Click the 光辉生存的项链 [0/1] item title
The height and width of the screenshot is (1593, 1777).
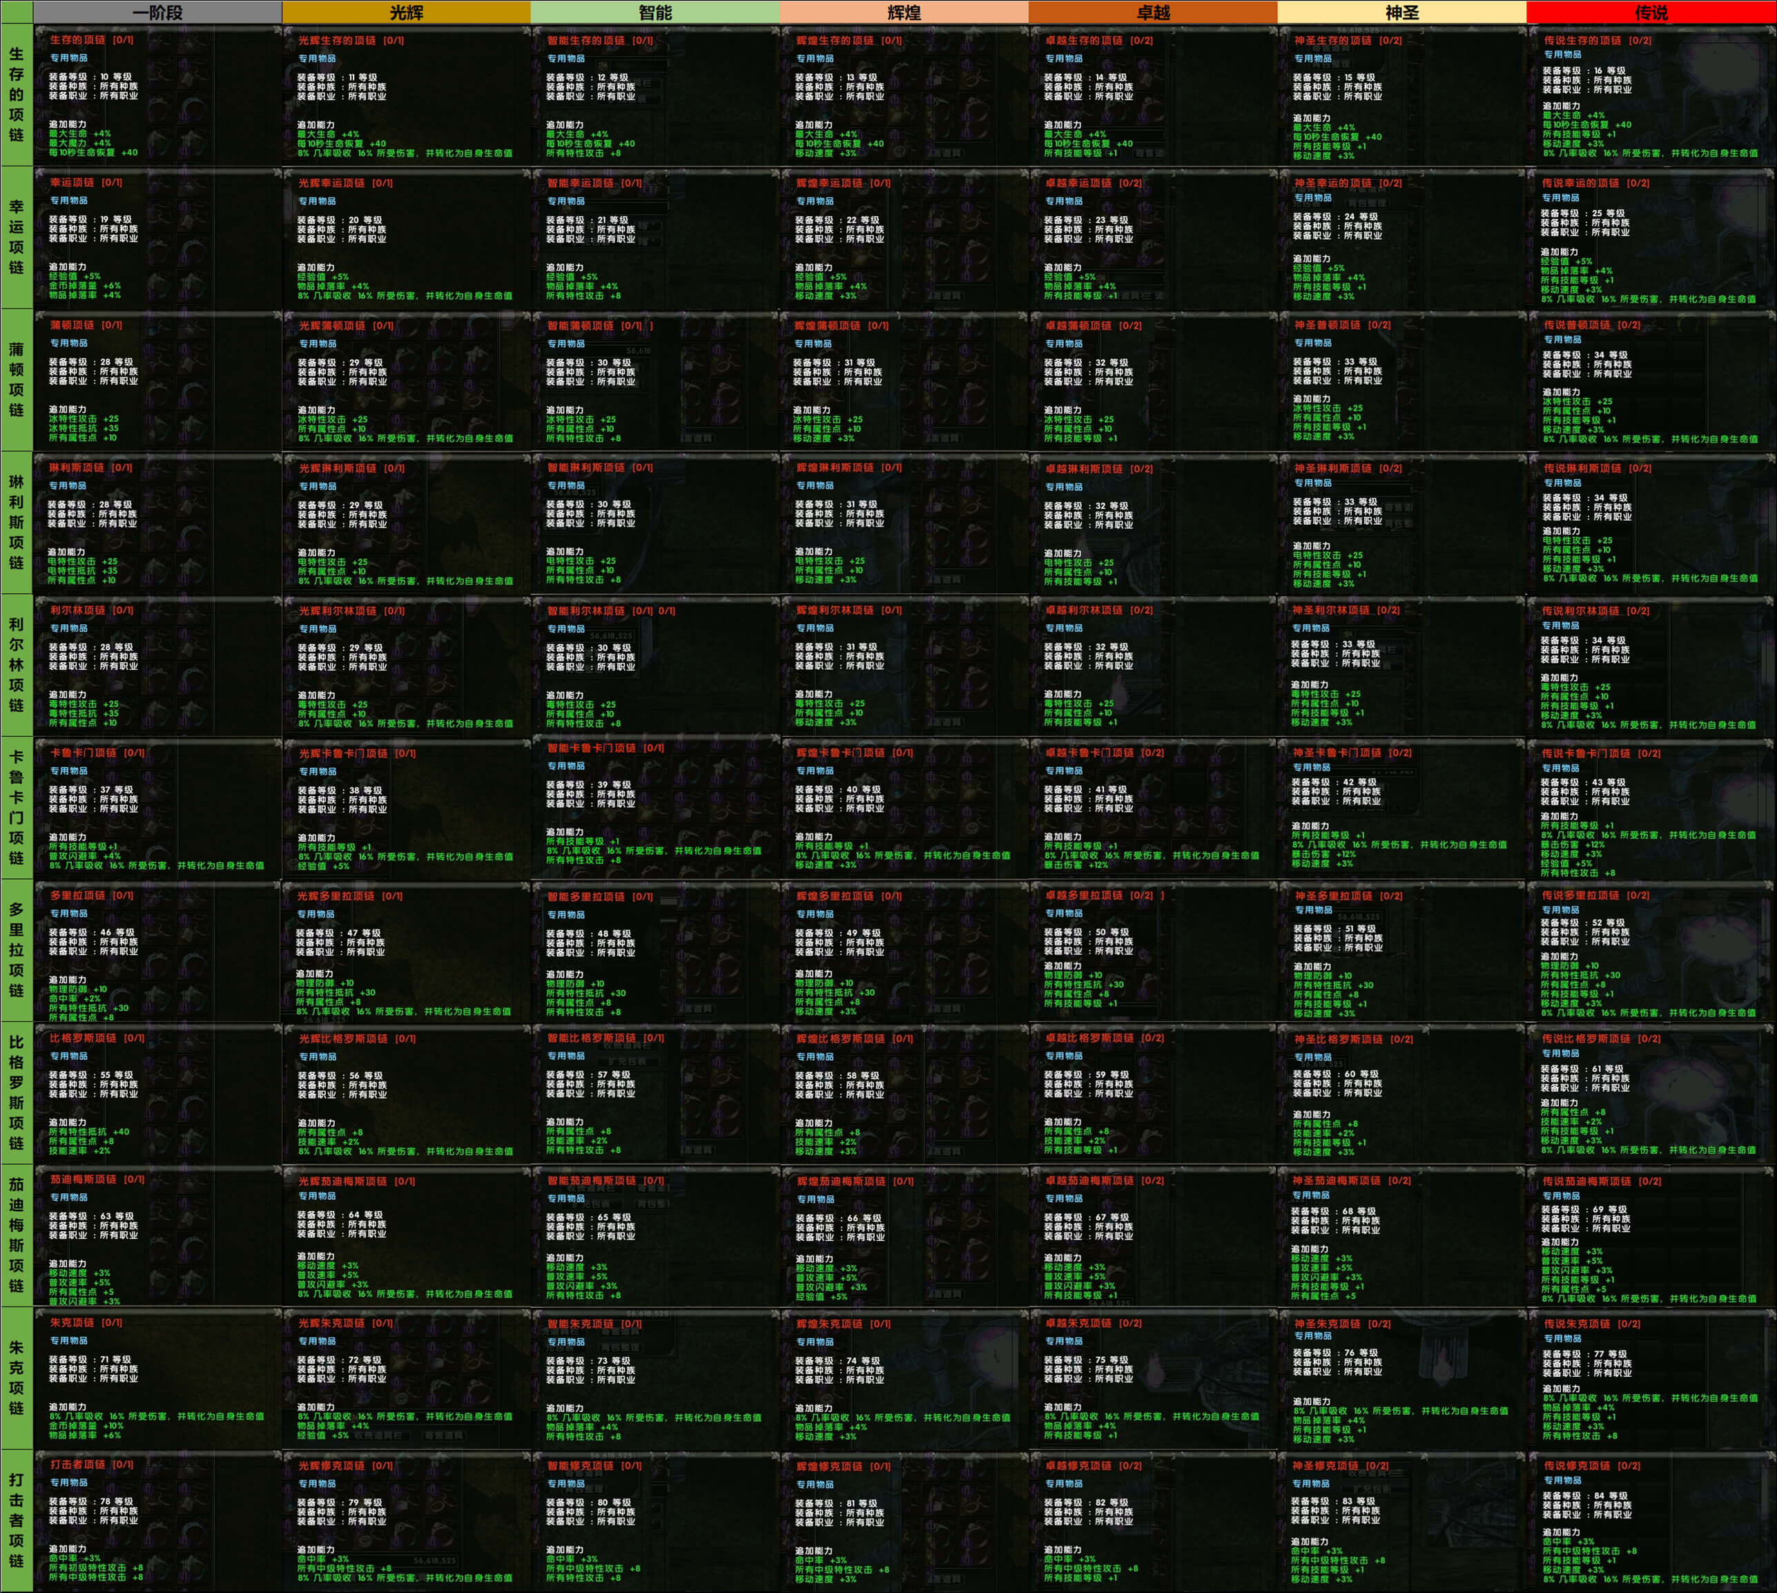point(350,40)
